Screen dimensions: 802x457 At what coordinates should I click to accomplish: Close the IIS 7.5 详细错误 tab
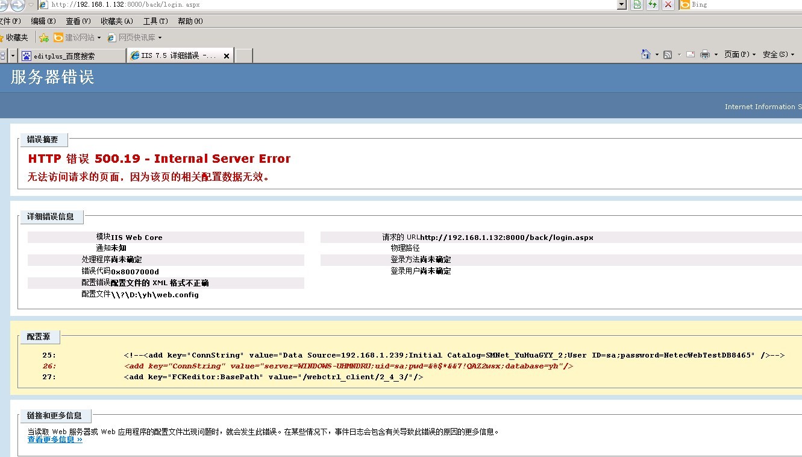227,56
